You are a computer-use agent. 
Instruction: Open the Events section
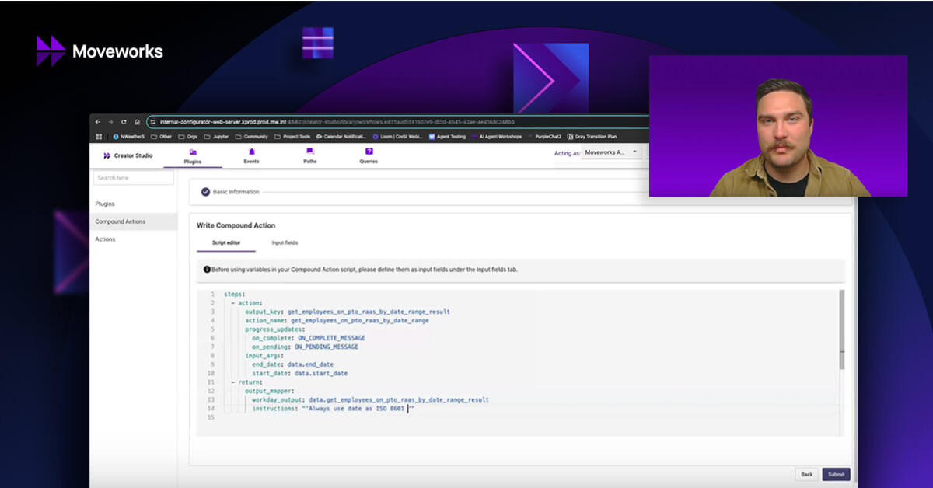coord(251,155)
